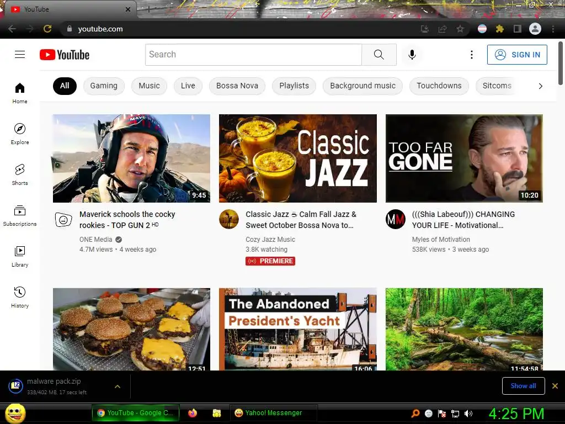Open Shorts in sidebar

[20, 174]
